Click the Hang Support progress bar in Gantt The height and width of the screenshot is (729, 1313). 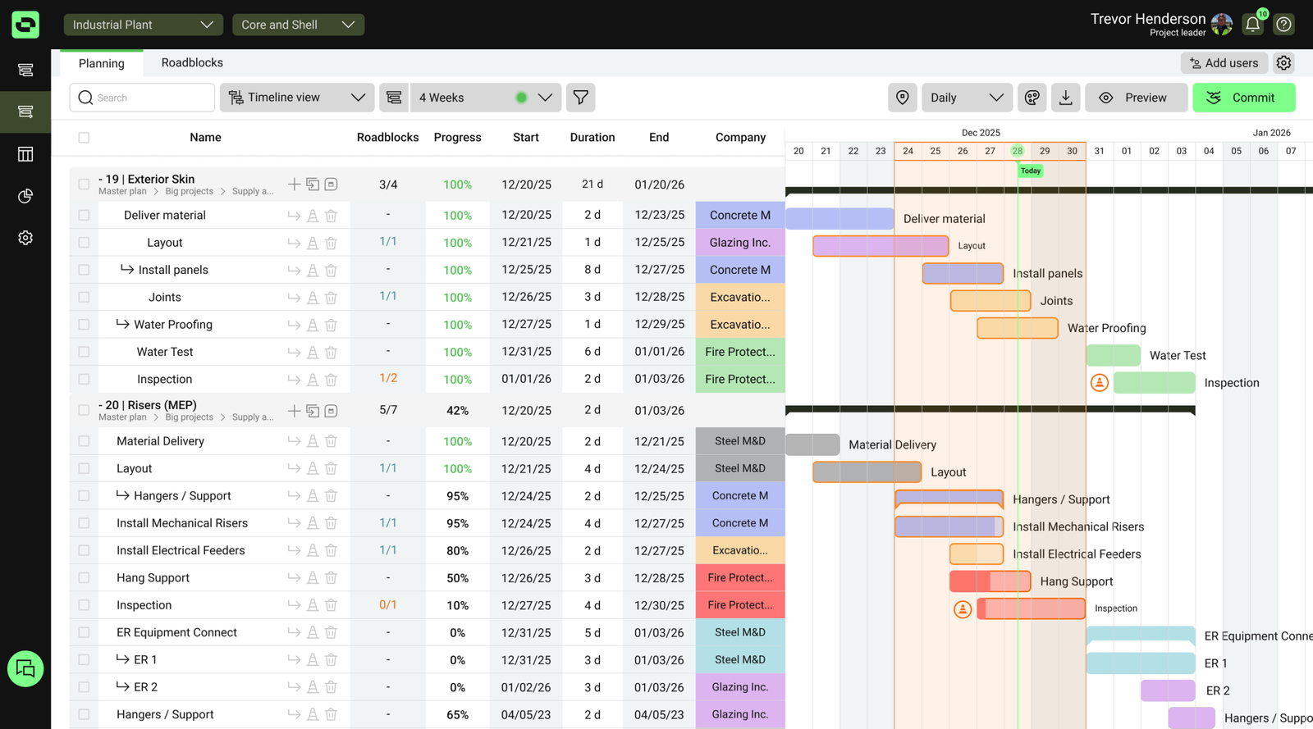point(990,581)
